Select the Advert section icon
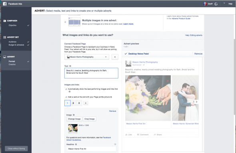Viewport: 236px width, 153px height. click(x=5, y=57)
